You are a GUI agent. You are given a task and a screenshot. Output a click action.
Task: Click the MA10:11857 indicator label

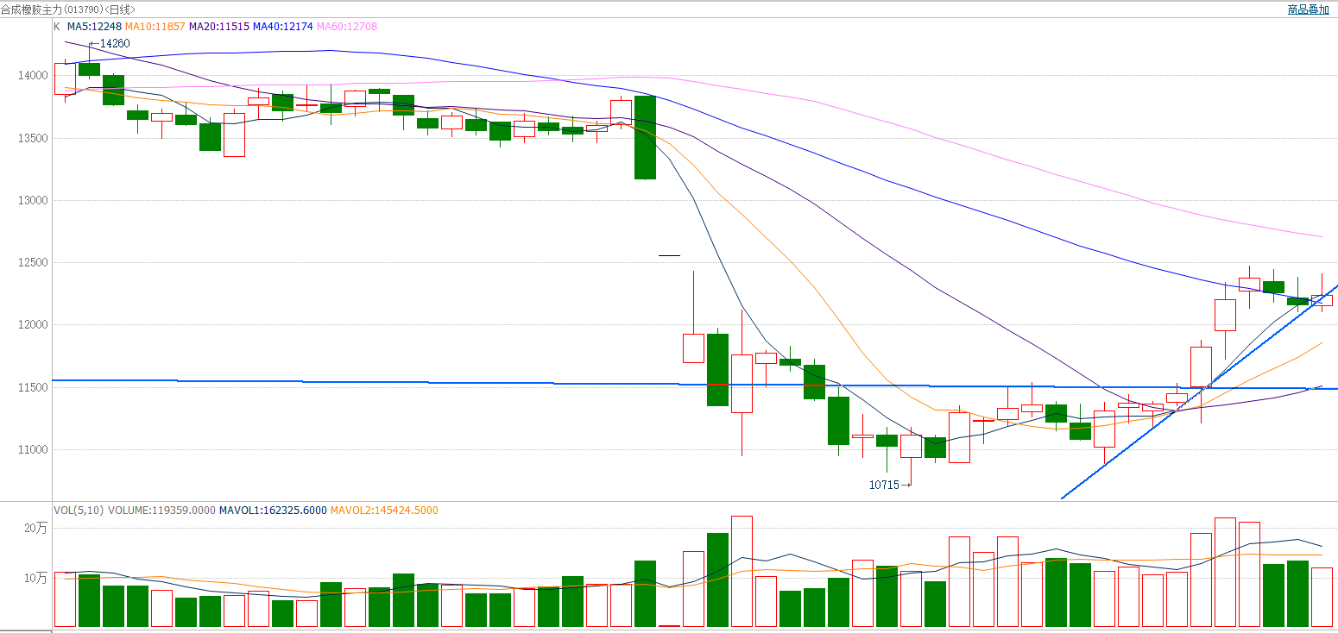[x=155, y=27]
